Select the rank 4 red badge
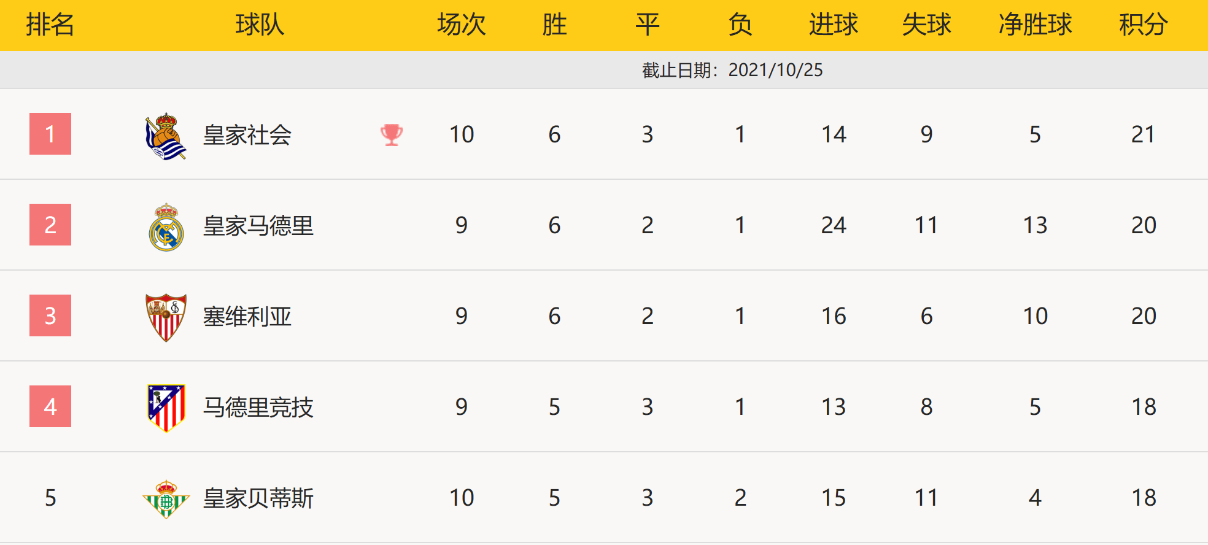The width and height of the screenshot is (1208, 545). point(50,406)
